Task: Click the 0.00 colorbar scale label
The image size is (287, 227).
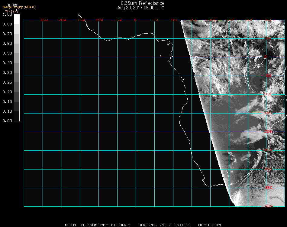Action: [x=7, y=121]
